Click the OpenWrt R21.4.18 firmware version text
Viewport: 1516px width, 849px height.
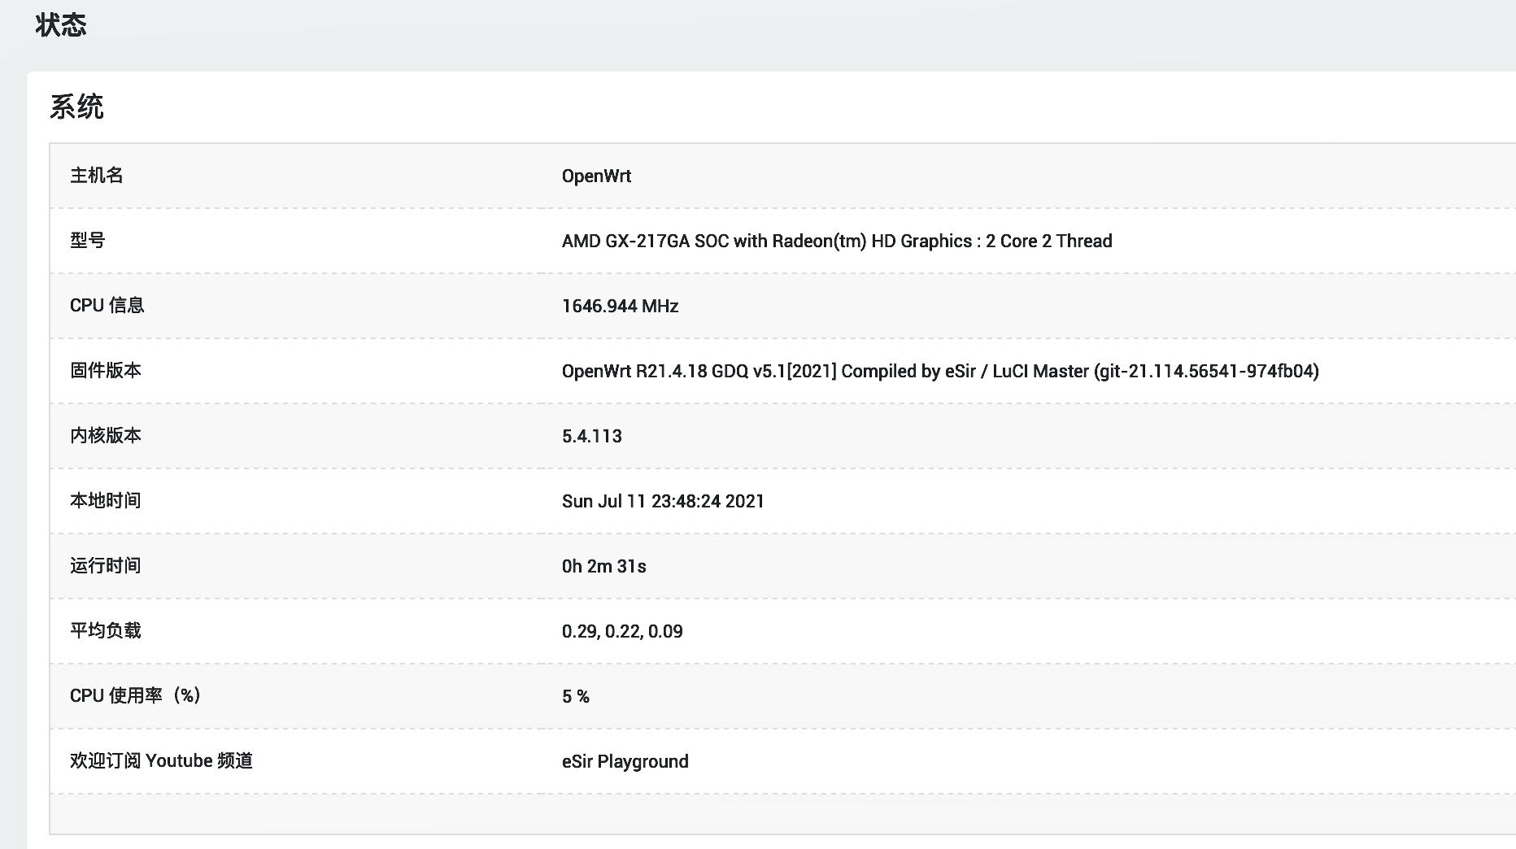[x=939, y=372]
